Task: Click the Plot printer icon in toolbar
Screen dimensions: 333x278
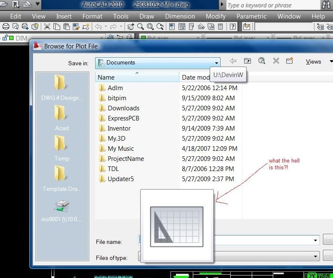Action: [x=6, y=27]
